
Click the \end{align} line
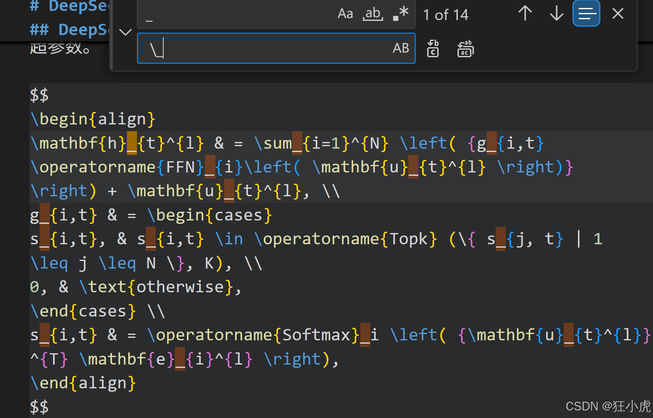(83, 383)
